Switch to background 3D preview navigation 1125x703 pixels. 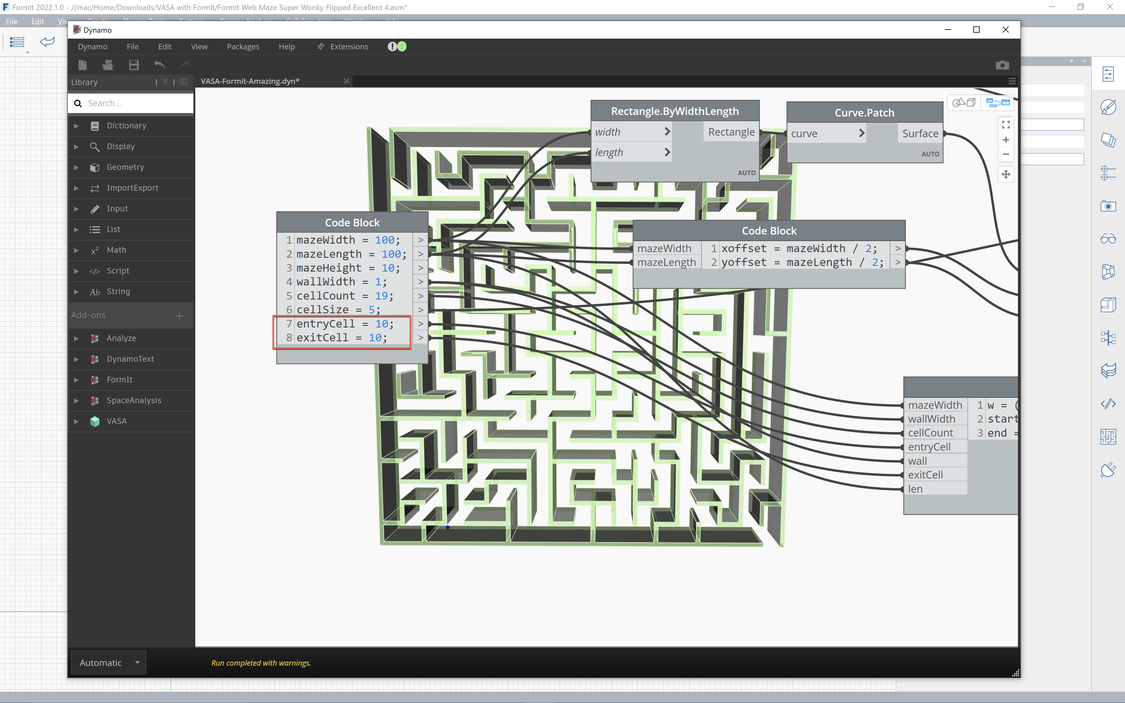[x=964, y=102]
